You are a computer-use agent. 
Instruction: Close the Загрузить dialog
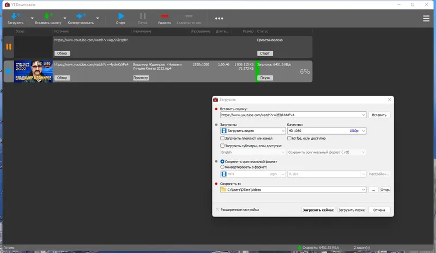point(389,100)
